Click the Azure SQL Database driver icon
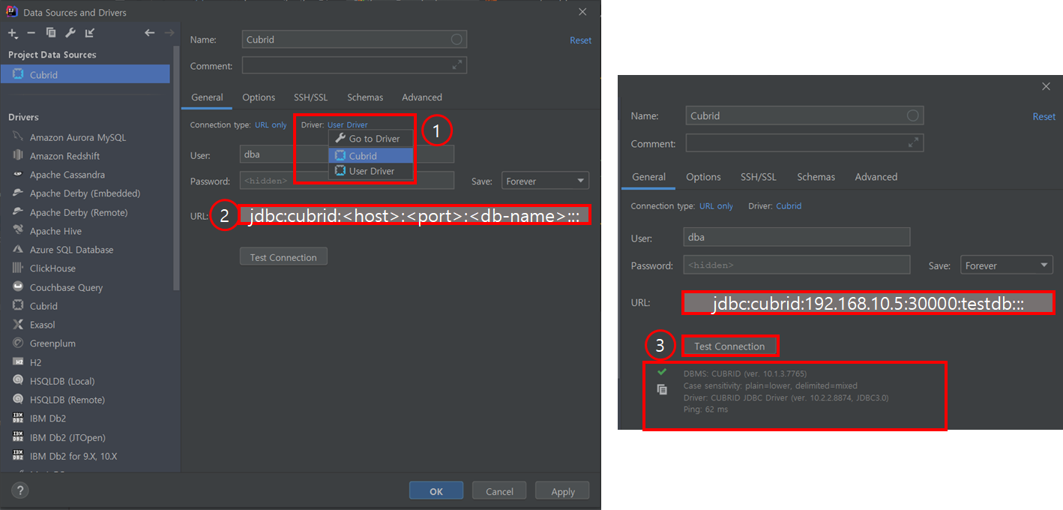1063x510 pixels. tap(18, 249)
